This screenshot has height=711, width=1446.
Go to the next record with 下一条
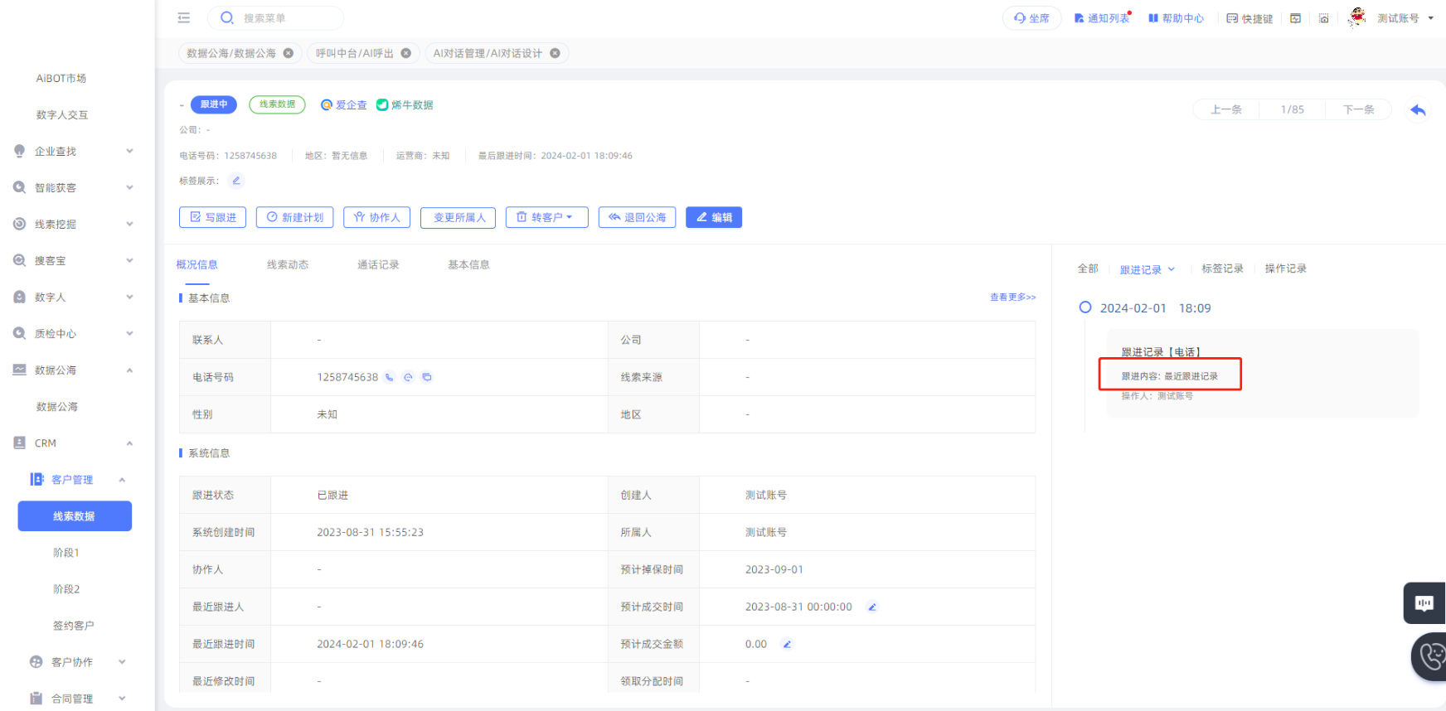point(1358,109)
